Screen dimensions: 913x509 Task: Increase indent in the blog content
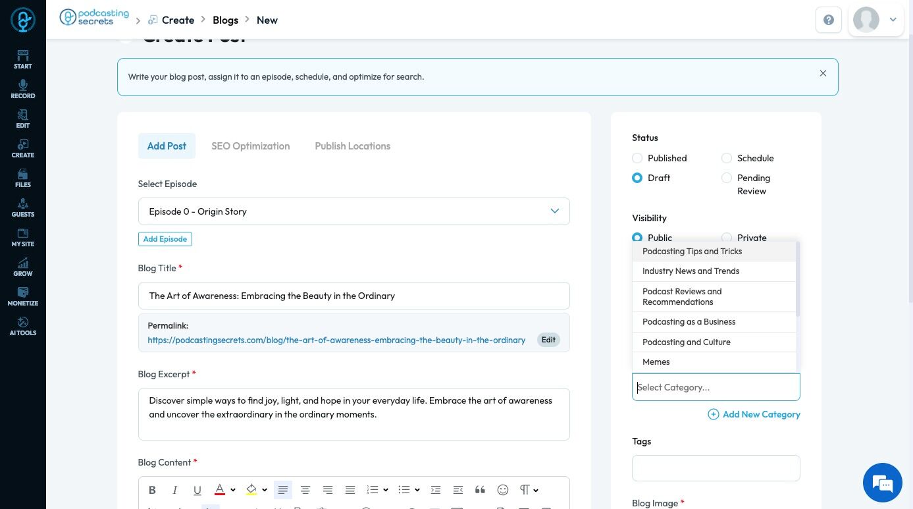(436, 490)
